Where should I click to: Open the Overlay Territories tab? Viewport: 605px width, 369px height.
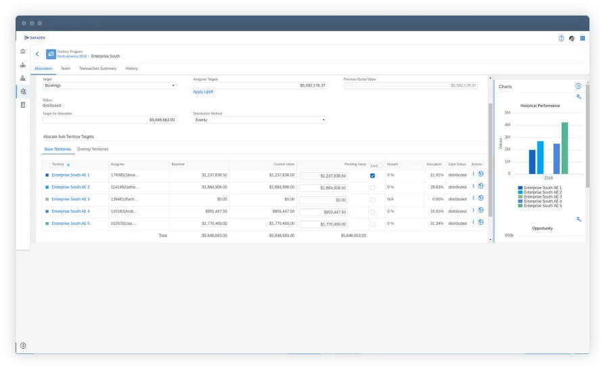93,149
